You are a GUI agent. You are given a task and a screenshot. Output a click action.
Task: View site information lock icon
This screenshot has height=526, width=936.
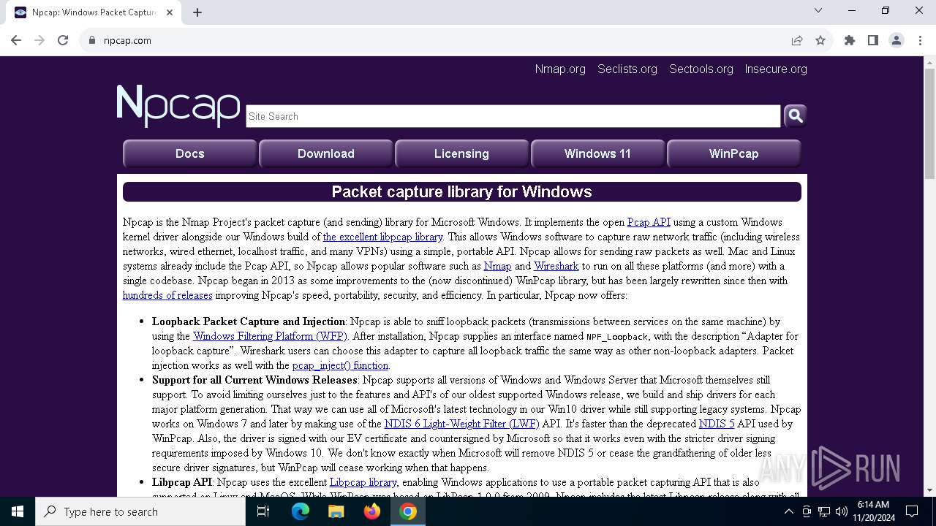click(91, 40)
